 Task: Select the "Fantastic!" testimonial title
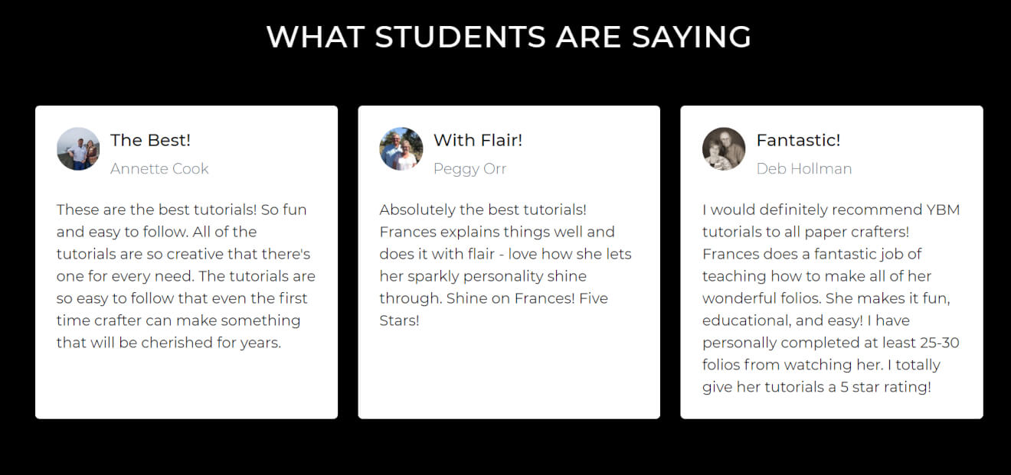[x=798, y=140]
